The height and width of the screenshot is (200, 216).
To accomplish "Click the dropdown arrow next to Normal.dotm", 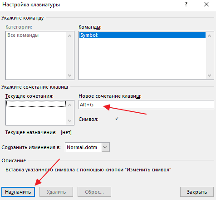I will [x=105, y=147].
